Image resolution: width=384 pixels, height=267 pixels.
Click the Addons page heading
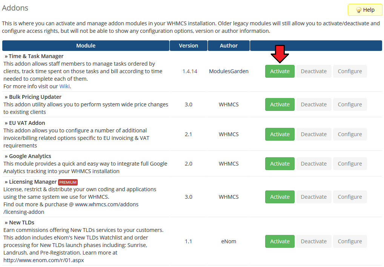click(15, 8)
